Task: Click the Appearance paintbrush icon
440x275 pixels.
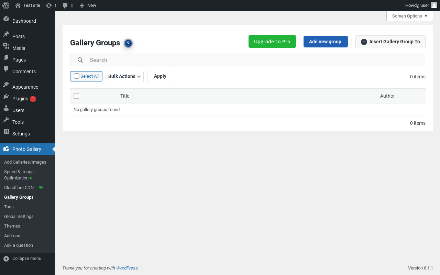Action: [6, 85]
